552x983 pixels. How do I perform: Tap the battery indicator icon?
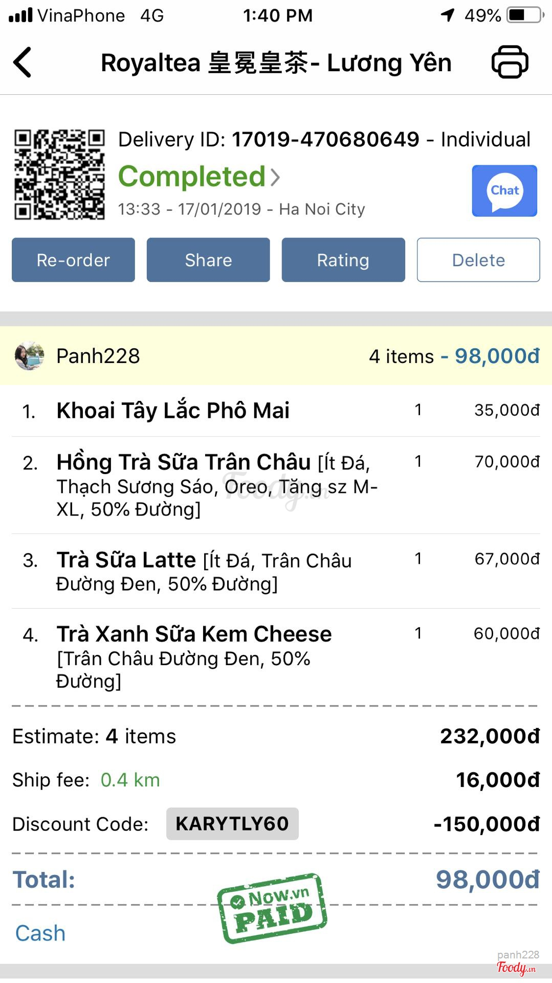click(x=524, y=15)
